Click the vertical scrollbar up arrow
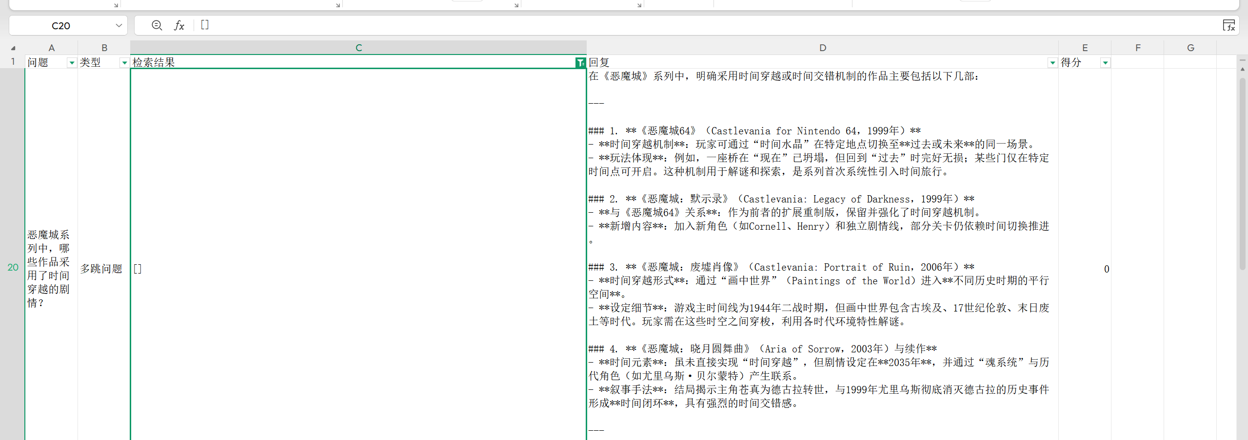 1242,70
